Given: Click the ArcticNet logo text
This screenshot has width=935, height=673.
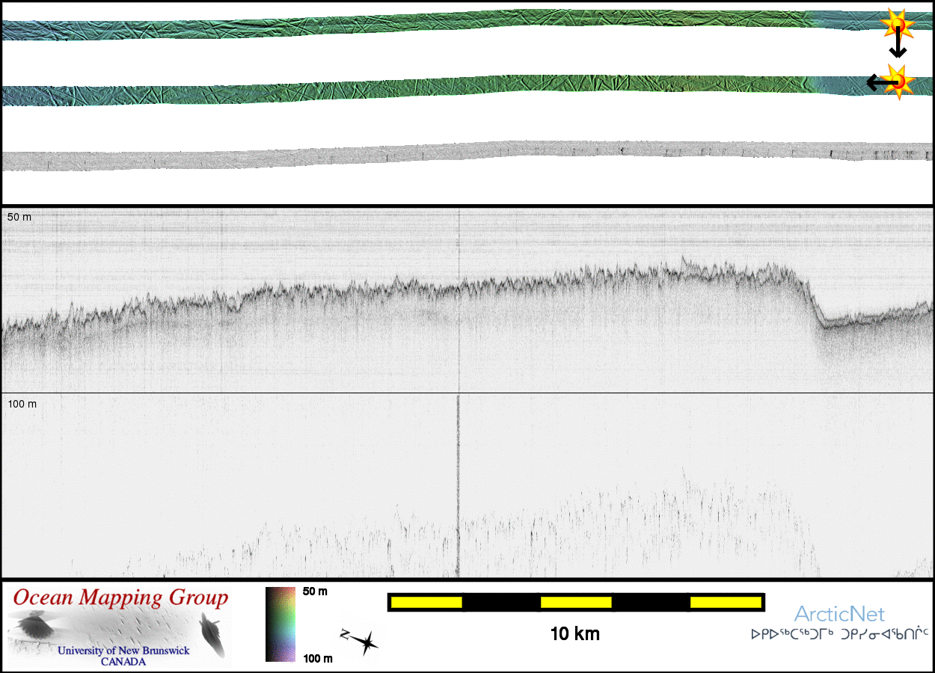Looking at the screenshot, I should point(839,615).
